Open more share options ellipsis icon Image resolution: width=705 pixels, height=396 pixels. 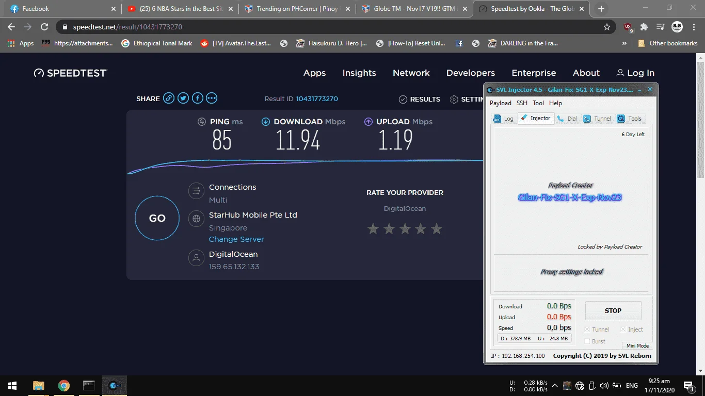212,98
